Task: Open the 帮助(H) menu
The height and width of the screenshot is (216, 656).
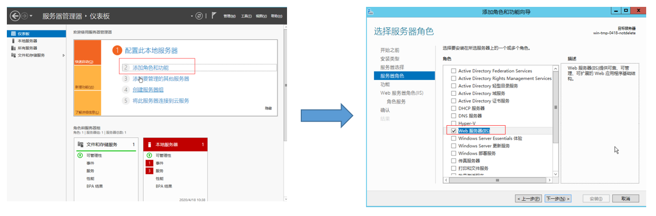Action: (277, 16)
